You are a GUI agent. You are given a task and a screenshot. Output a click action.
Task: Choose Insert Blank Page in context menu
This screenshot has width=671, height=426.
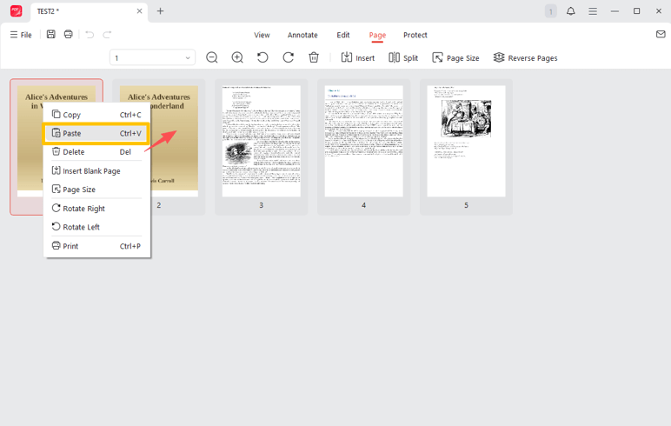96,170
